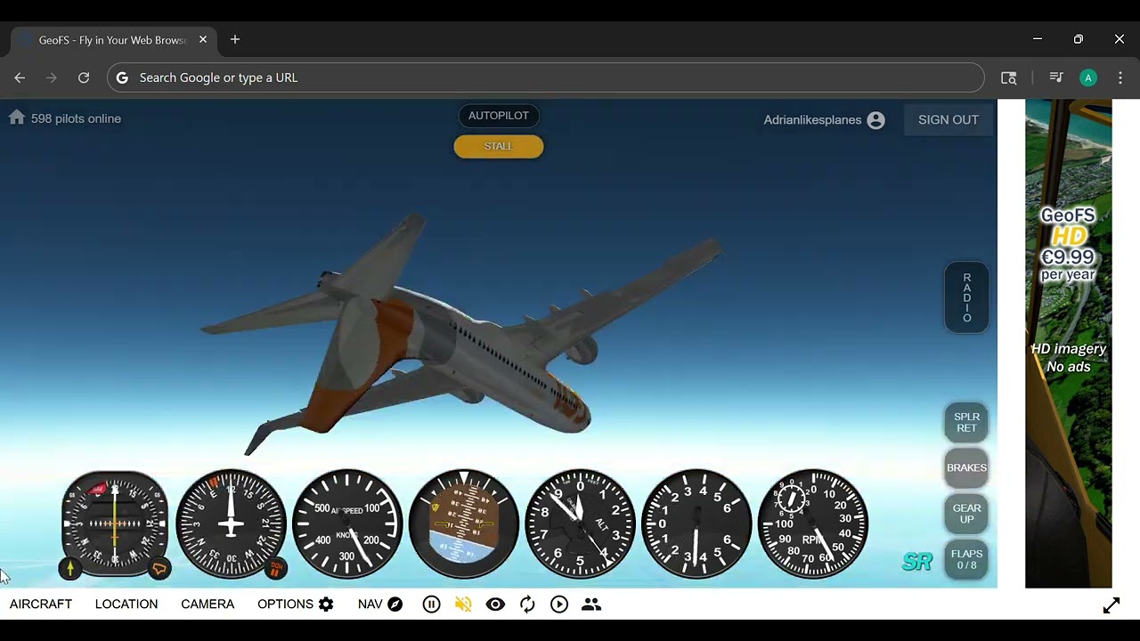The image size is (1140, 641).
Task: Open the RADIO panel
Action: click(x=966, y=298)
